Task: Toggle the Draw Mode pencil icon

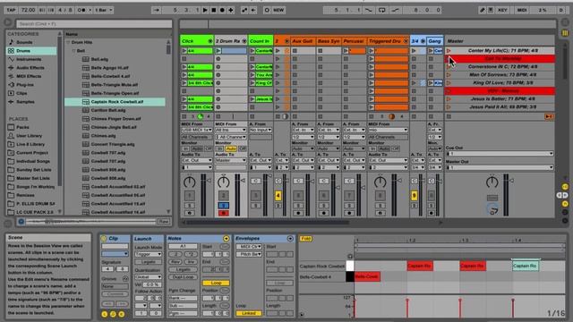Action: pos(482,10)
